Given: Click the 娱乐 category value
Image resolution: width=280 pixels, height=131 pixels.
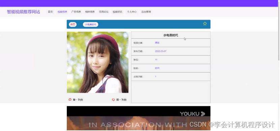Looking at the screenshot, I should pyautogui.click(x=157, y=43).
